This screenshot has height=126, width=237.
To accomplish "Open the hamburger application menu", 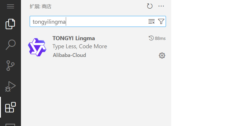I will pos(10,6).
